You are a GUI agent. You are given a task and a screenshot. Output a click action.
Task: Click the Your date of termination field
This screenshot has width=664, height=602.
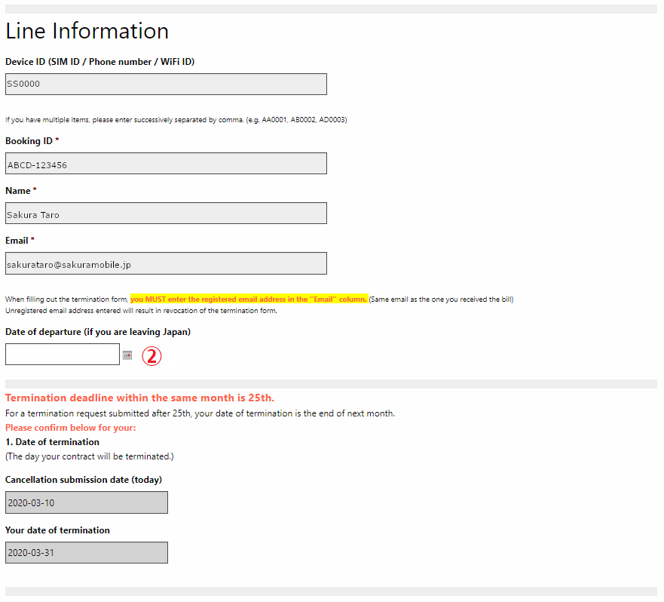pyautogui.click(x=87, y=552)
